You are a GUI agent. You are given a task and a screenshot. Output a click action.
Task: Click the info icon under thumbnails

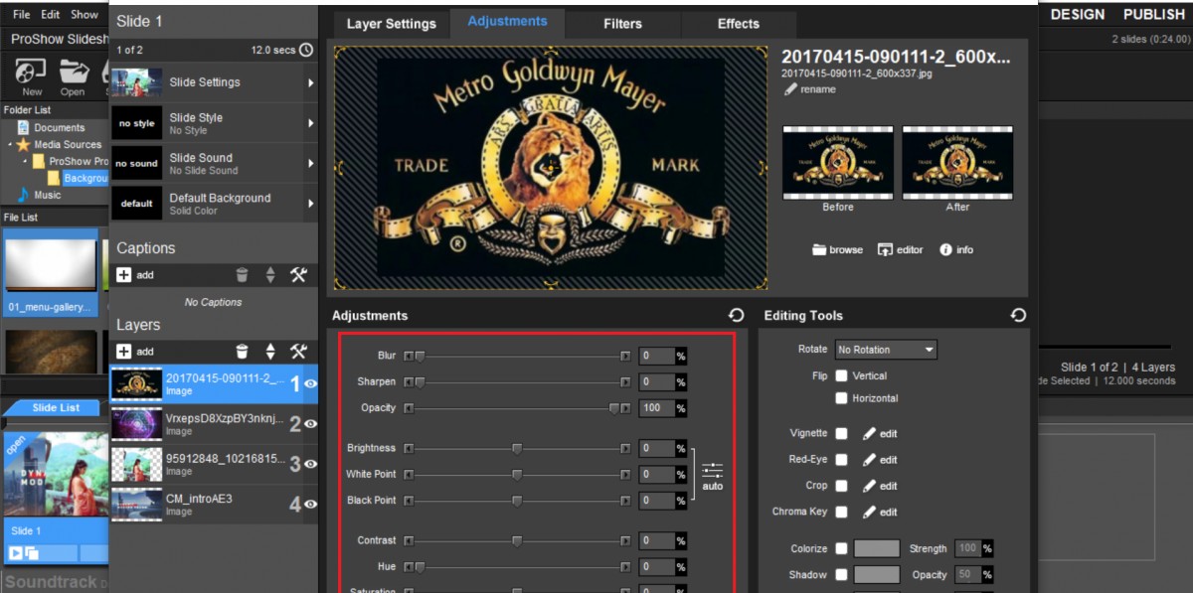[945, 250]
